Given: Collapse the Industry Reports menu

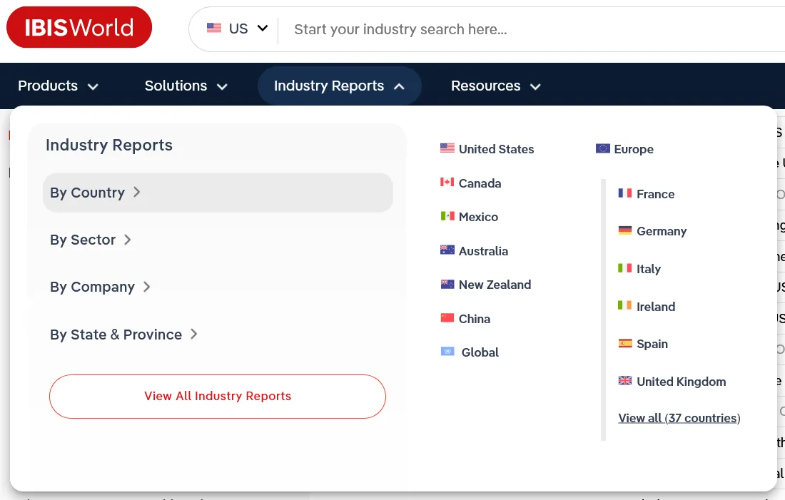Looking at the screenshot, I should click(x=339, y=86).
